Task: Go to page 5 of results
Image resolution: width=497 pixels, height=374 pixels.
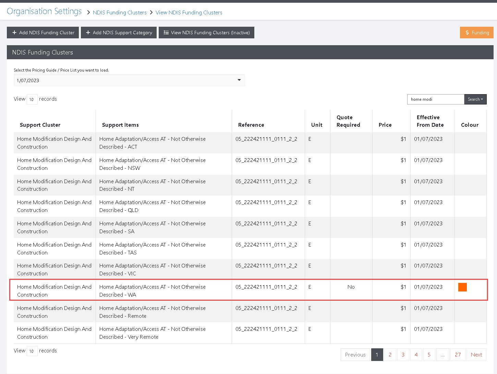Action: [429, 355]
